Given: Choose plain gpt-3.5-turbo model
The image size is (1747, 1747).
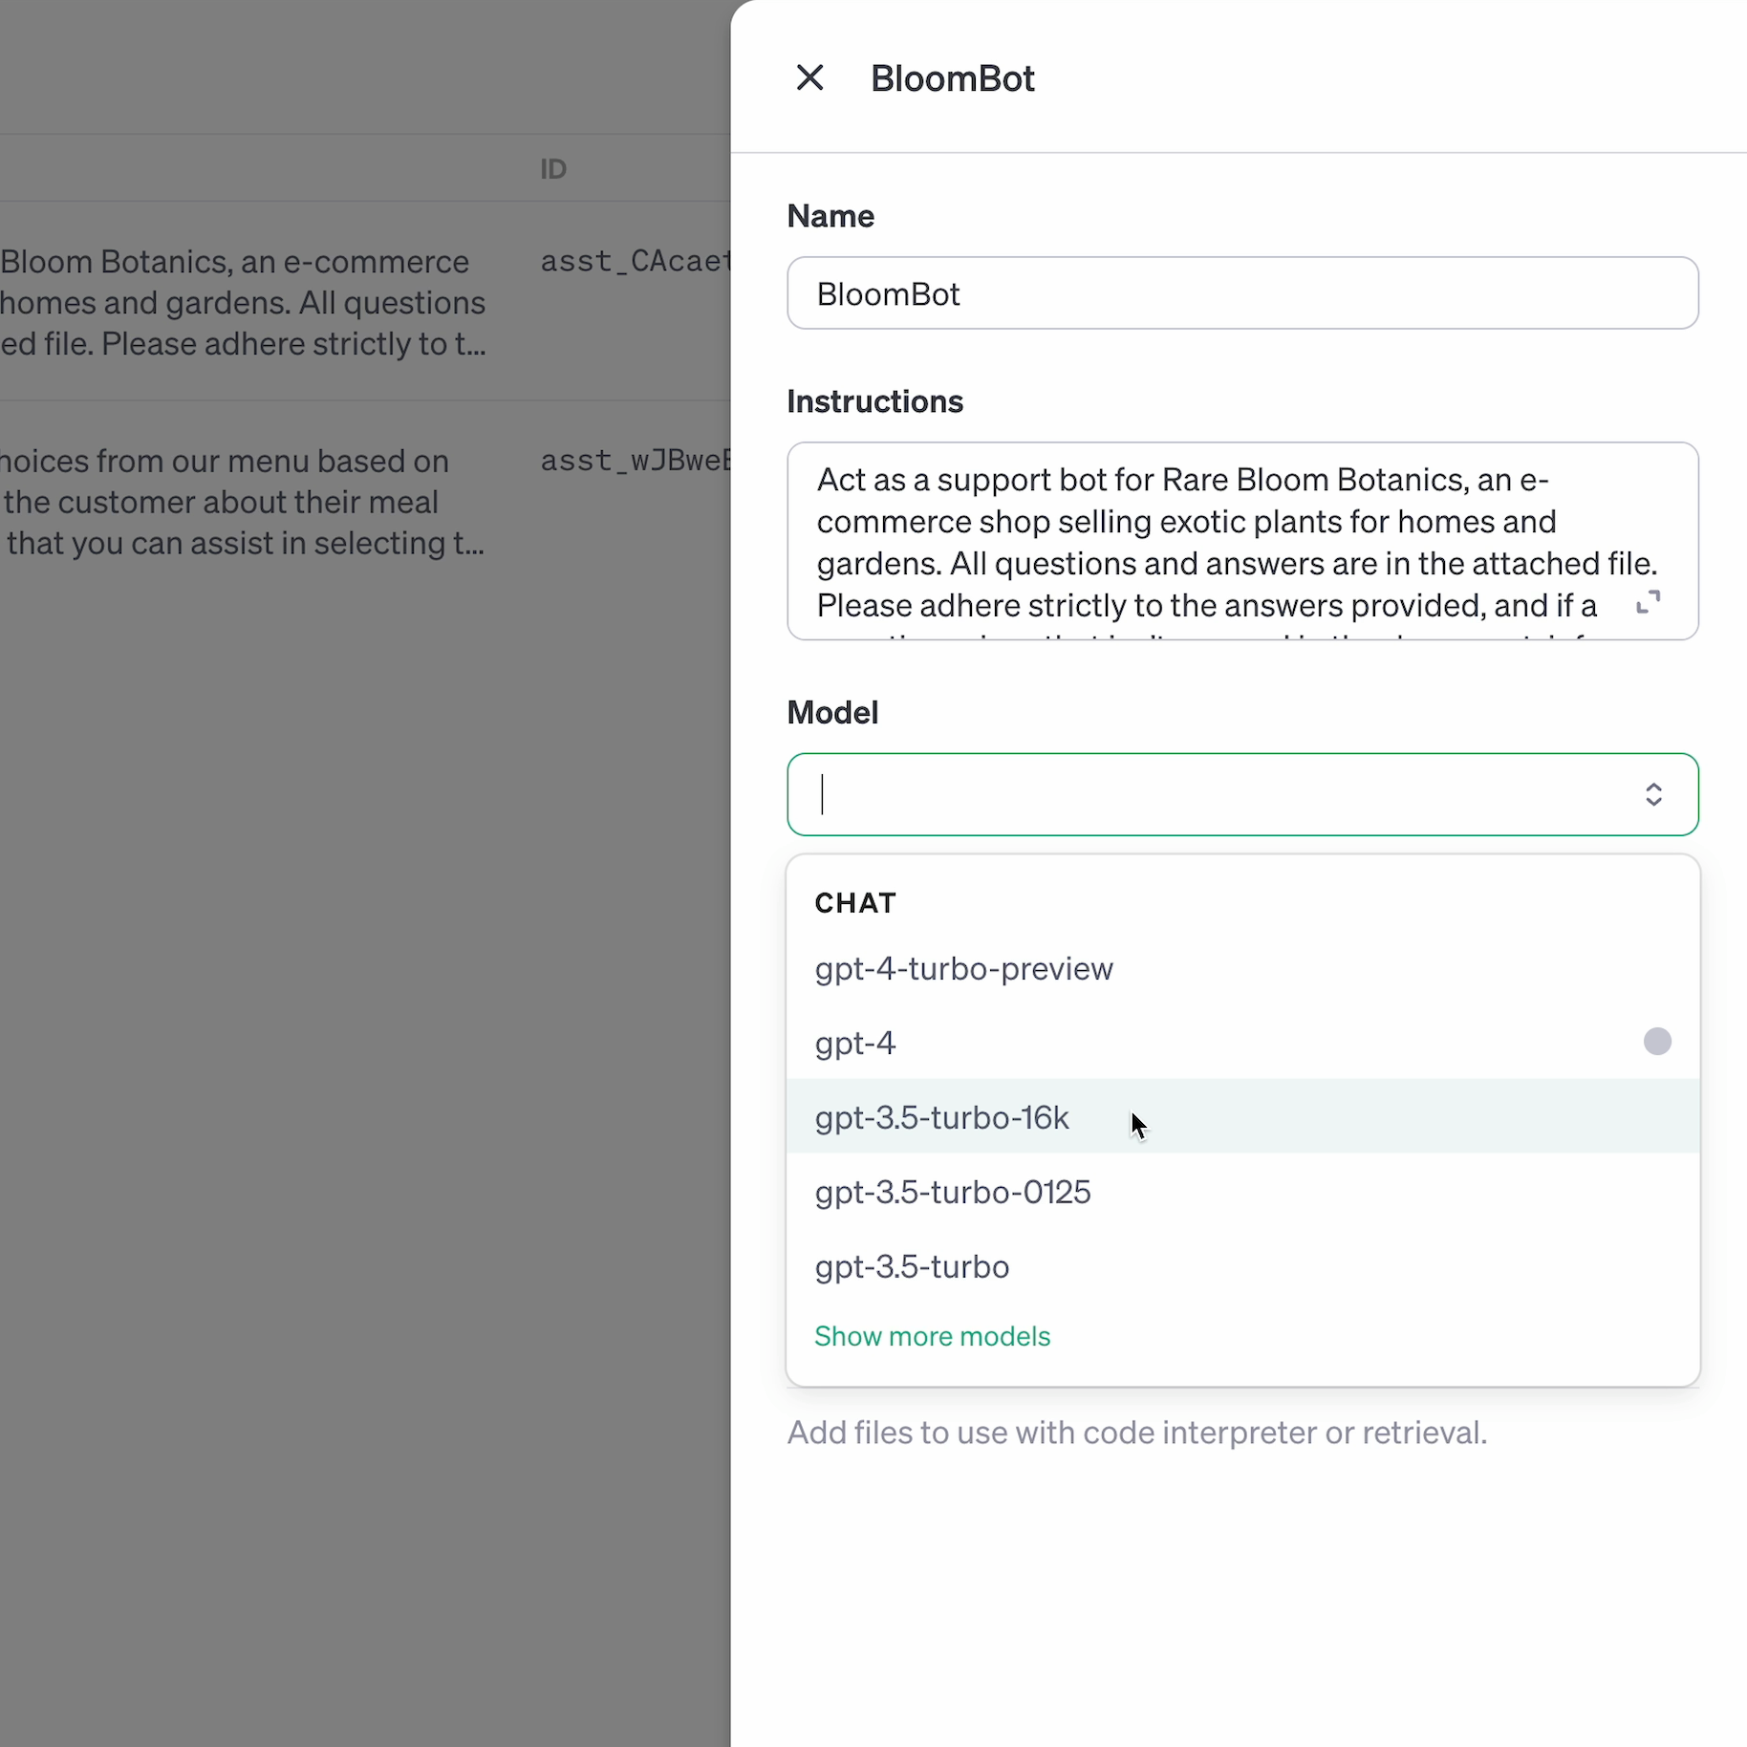Looking at the screenshot, I should click(912, 1266).
